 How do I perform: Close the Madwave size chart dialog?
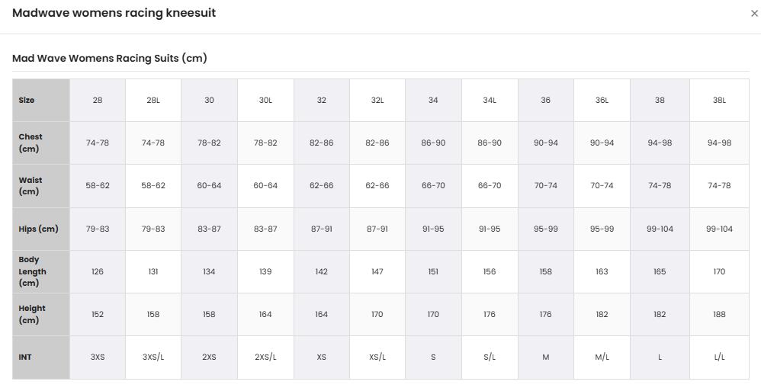click(754, 14)
